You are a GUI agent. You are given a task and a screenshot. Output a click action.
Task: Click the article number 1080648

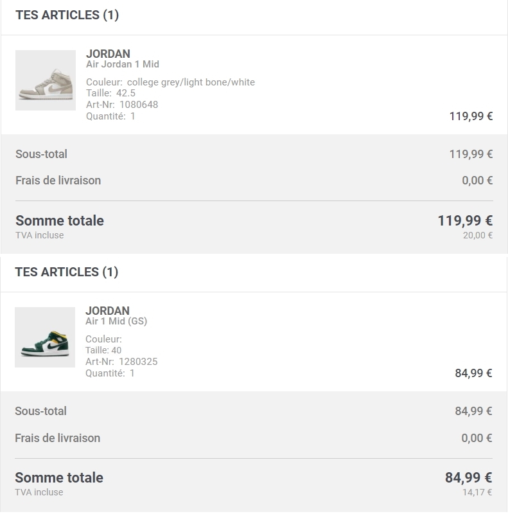tap(139, 105)
